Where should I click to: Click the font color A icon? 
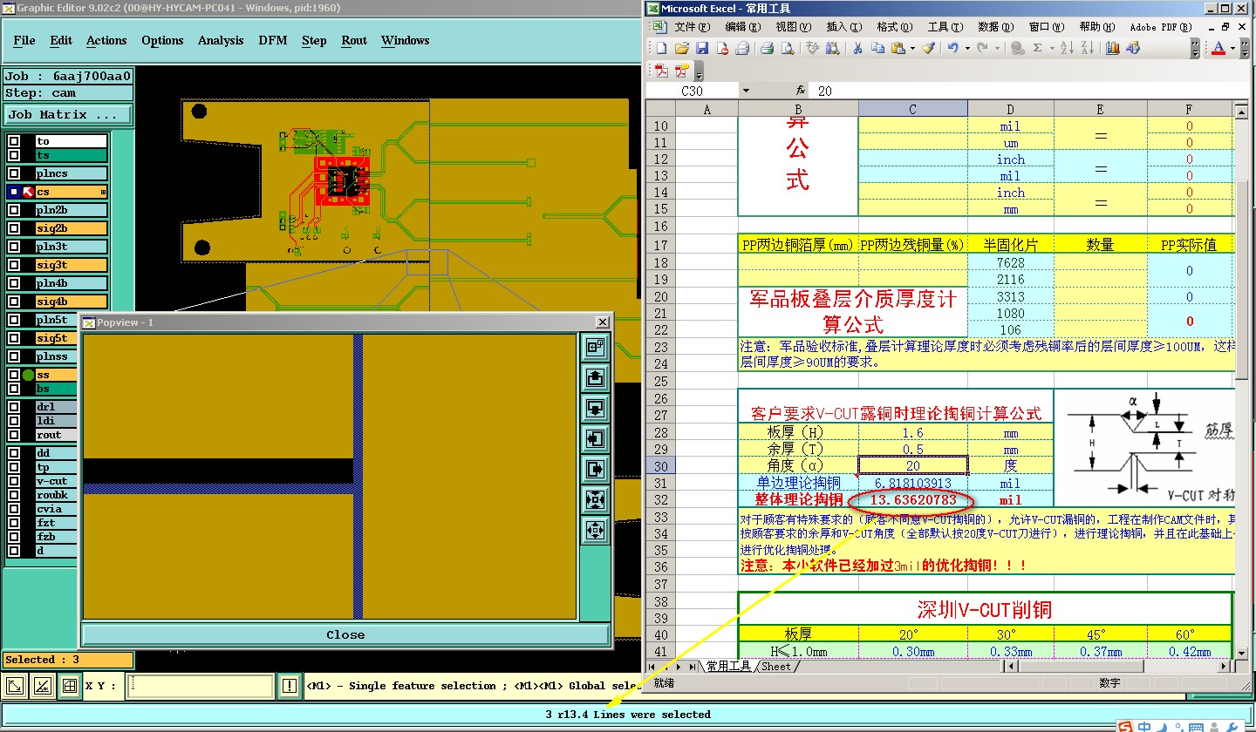(x=1218, y=49)
